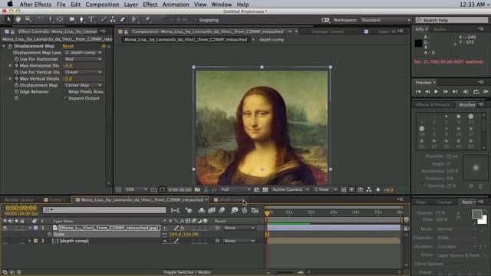Reset the Displacement Map effect
The width and height of the screenshot is (491, 276).
68,46
